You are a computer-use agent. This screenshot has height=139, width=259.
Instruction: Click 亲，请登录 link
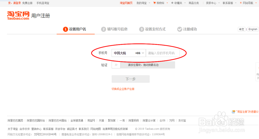(14, 3)
